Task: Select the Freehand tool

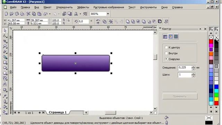Action: point(5,52)
